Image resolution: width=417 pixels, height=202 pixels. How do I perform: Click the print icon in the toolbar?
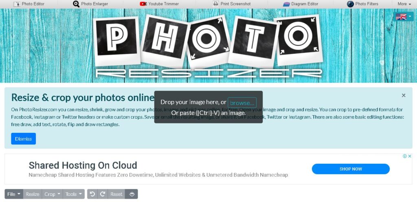[132, 194]
